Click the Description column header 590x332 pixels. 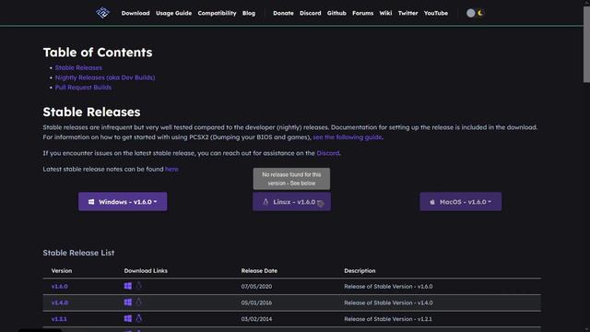[x=360, y=270]
